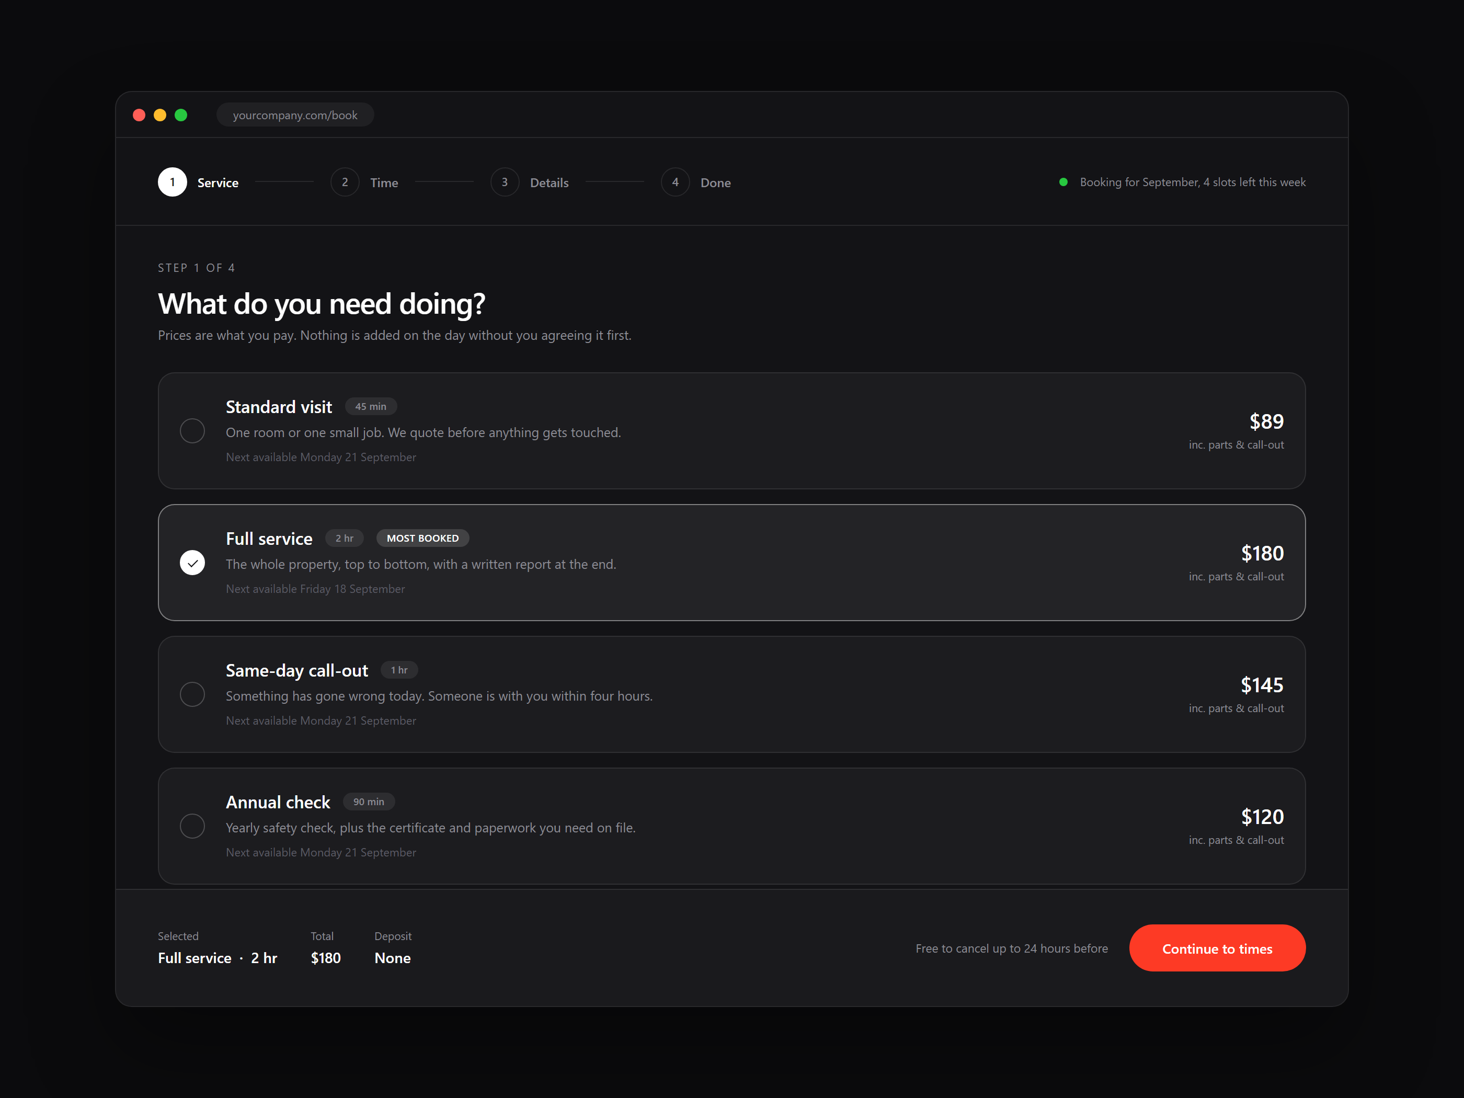This screenshot has width=1464, height=1098.
Task: Toggle the Full service checked radio
Action: click(192, 563)
